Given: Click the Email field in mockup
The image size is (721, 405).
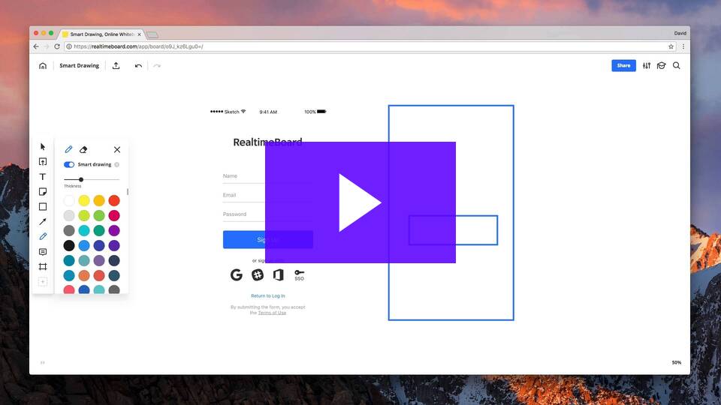Looking at the screenshot, I should tap(268, 196).
